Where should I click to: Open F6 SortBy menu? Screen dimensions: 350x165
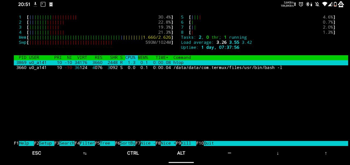click(125, 143)
